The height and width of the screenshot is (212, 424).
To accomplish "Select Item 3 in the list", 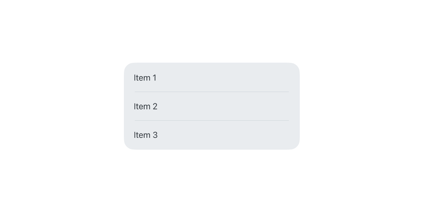I will click(x=212, y=135).
